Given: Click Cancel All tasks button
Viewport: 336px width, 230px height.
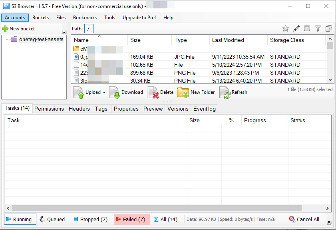Looking at the screenshot, I should [304, 219].
